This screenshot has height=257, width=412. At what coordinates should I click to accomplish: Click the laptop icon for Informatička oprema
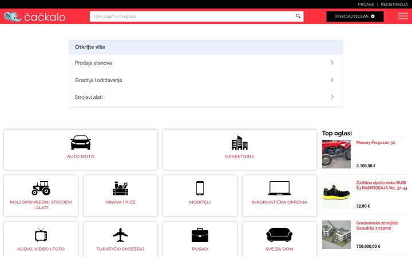point(279,188)
